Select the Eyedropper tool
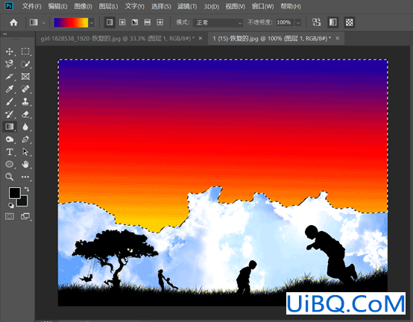This screenshot has width=413, height=322. pos(10,89)
